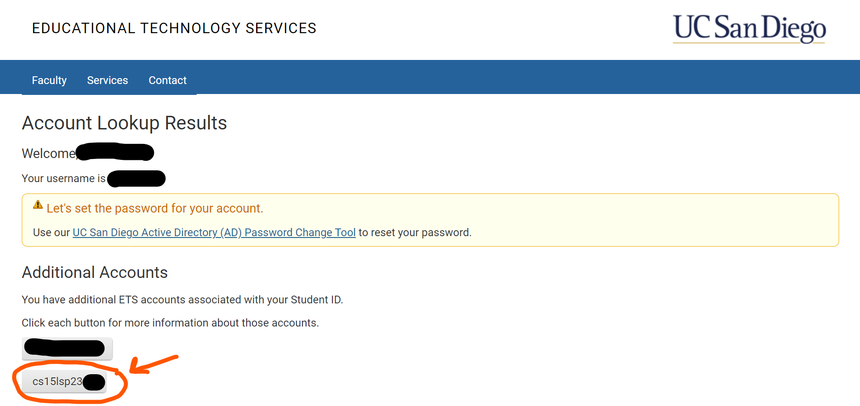Click the yellow warning triangle icon
This screenshot has height=406, width=860.
coord(38,205)
